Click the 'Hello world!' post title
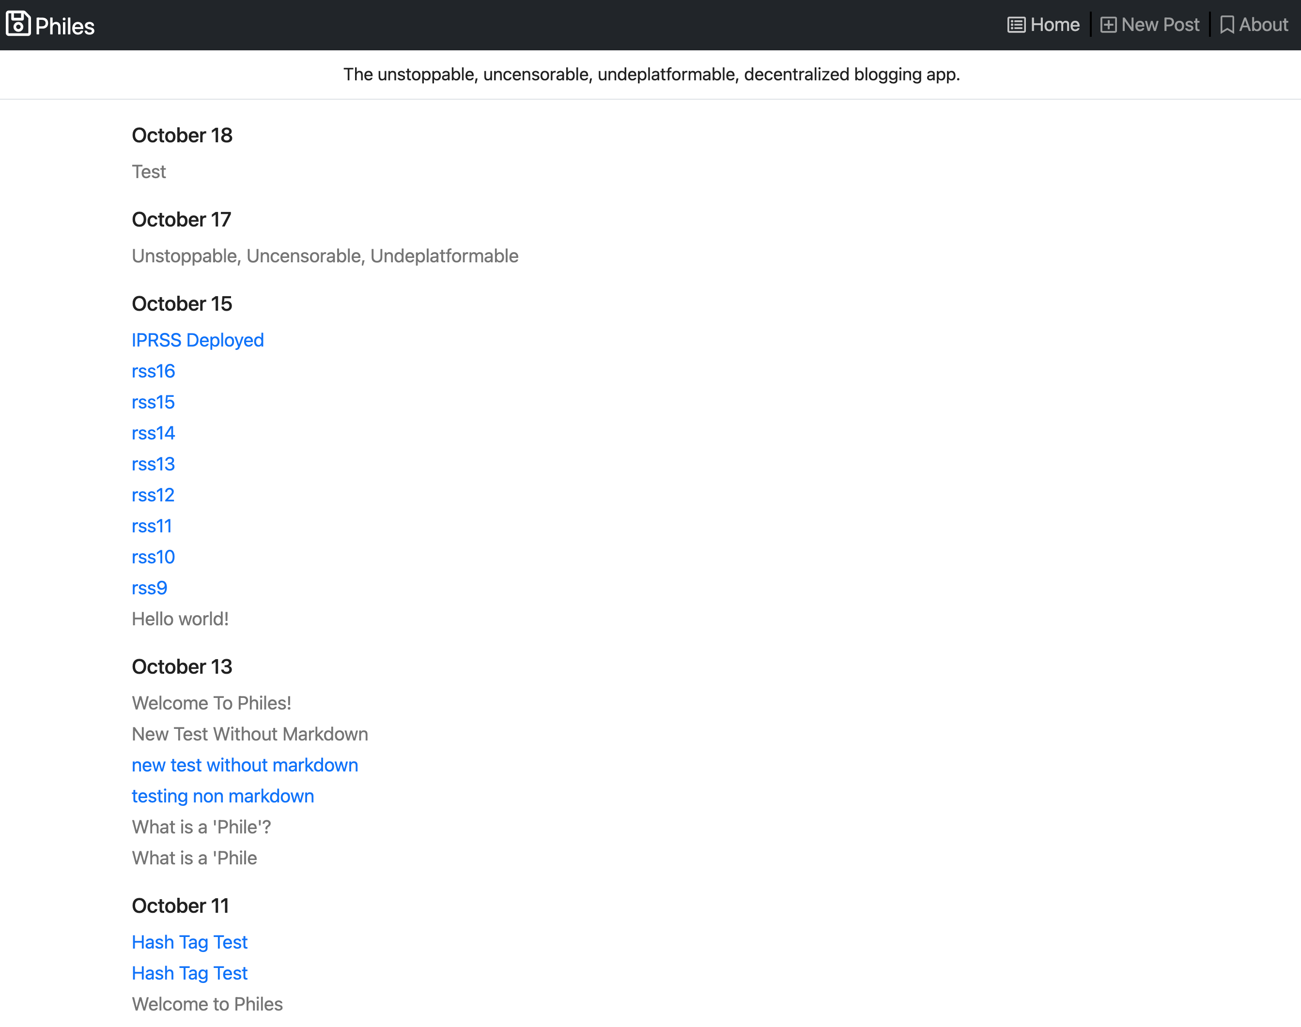The image size is (1301, 1027). click(x=180, y=619)
